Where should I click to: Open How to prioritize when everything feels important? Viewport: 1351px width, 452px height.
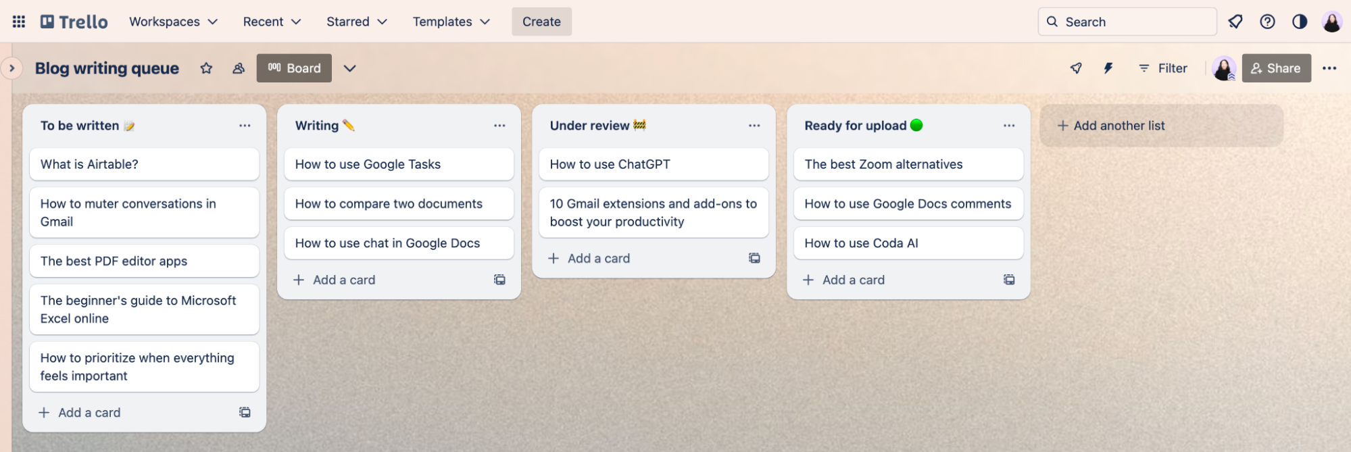[144, 367]
